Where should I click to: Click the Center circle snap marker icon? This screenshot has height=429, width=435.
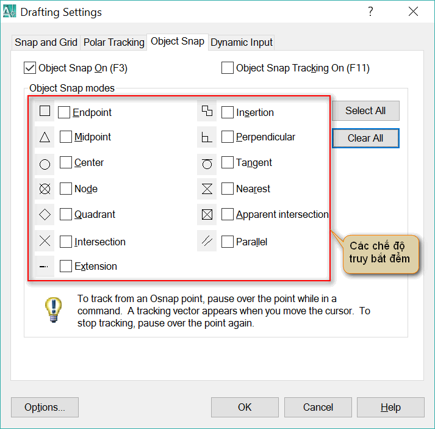45,164
